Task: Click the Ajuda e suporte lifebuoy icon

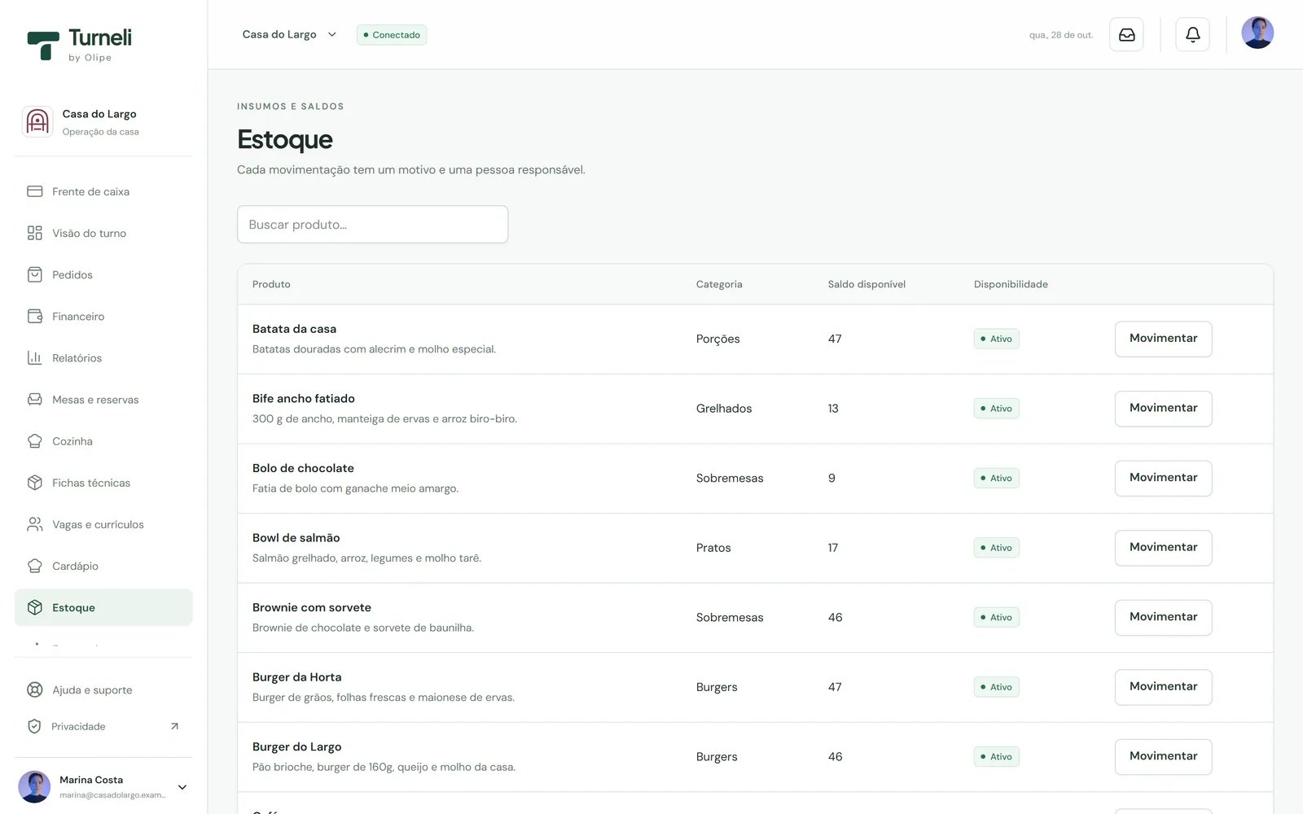Action: click(34, 689)
